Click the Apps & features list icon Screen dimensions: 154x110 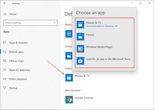tap(5, 43)
